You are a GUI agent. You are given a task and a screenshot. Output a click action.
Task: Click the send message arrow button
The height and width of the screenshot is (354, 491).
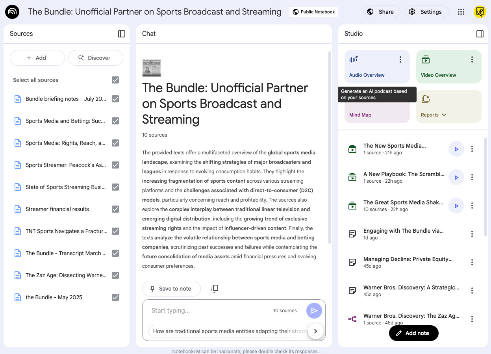(x=314, y=311)
